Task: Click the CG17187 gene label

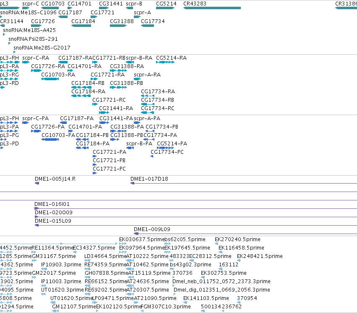Action: 70,13
